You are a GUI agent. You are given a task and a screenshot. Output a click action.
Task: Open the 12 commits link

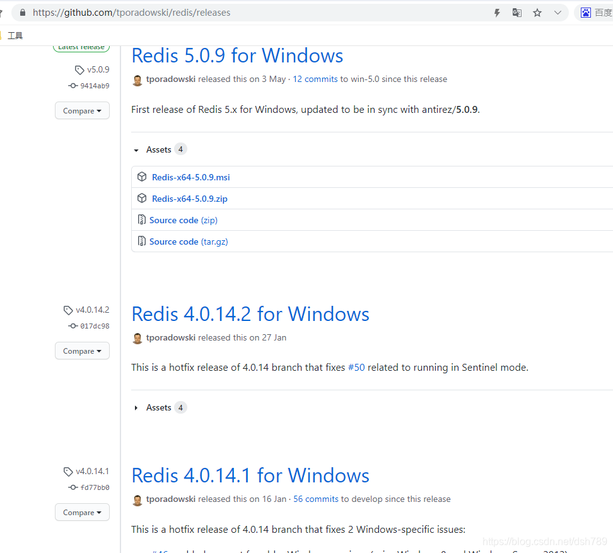tap(315, 79)
